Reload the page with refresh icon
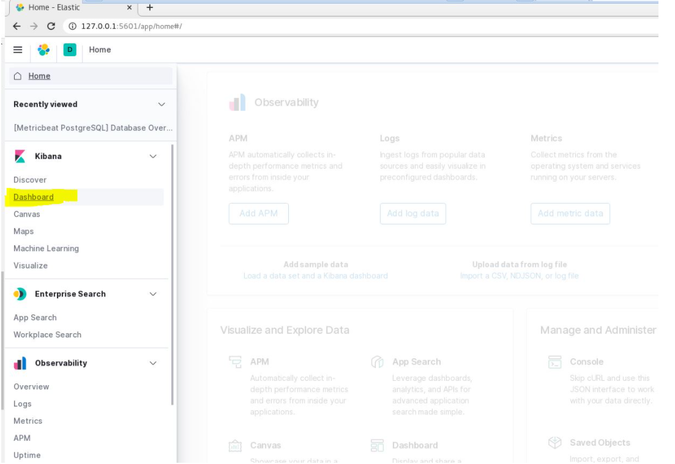Viewport: 675px width, 464px height. coord(51,26)
